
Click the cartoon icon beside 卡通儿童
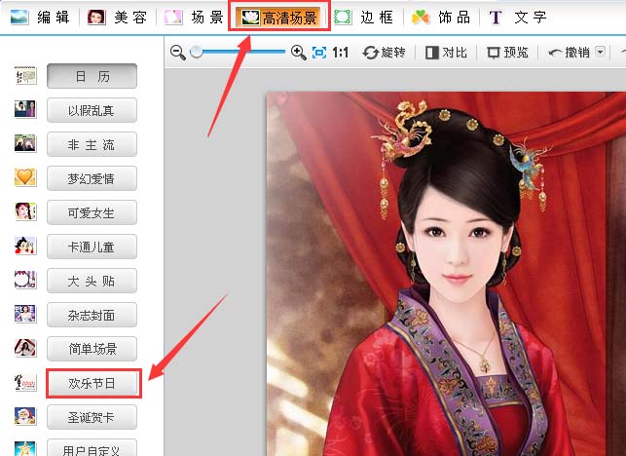coord(25,246)
